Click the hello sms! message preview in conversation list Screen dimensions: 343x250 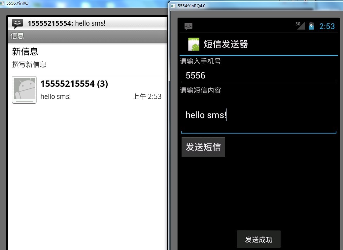(x=55, y=96)
